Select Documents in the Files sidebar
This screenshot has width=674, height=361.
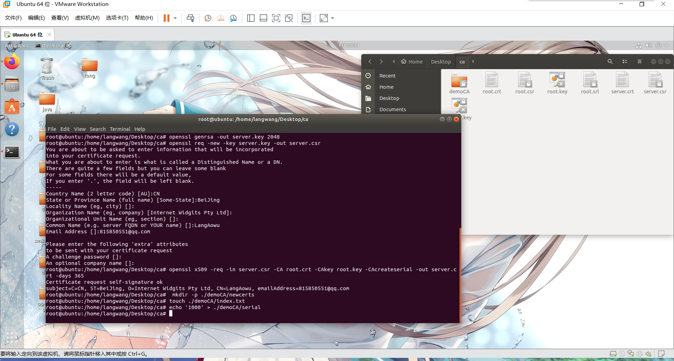tap(402, 109)
